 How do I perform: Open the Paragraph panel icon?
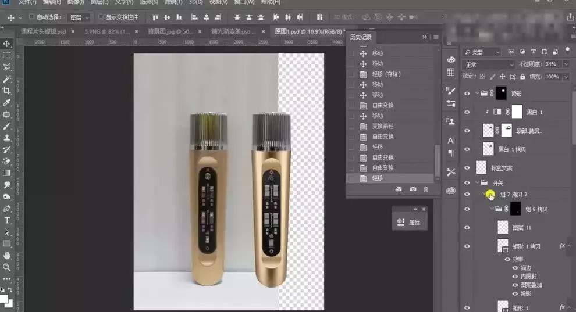coord(451,153)
